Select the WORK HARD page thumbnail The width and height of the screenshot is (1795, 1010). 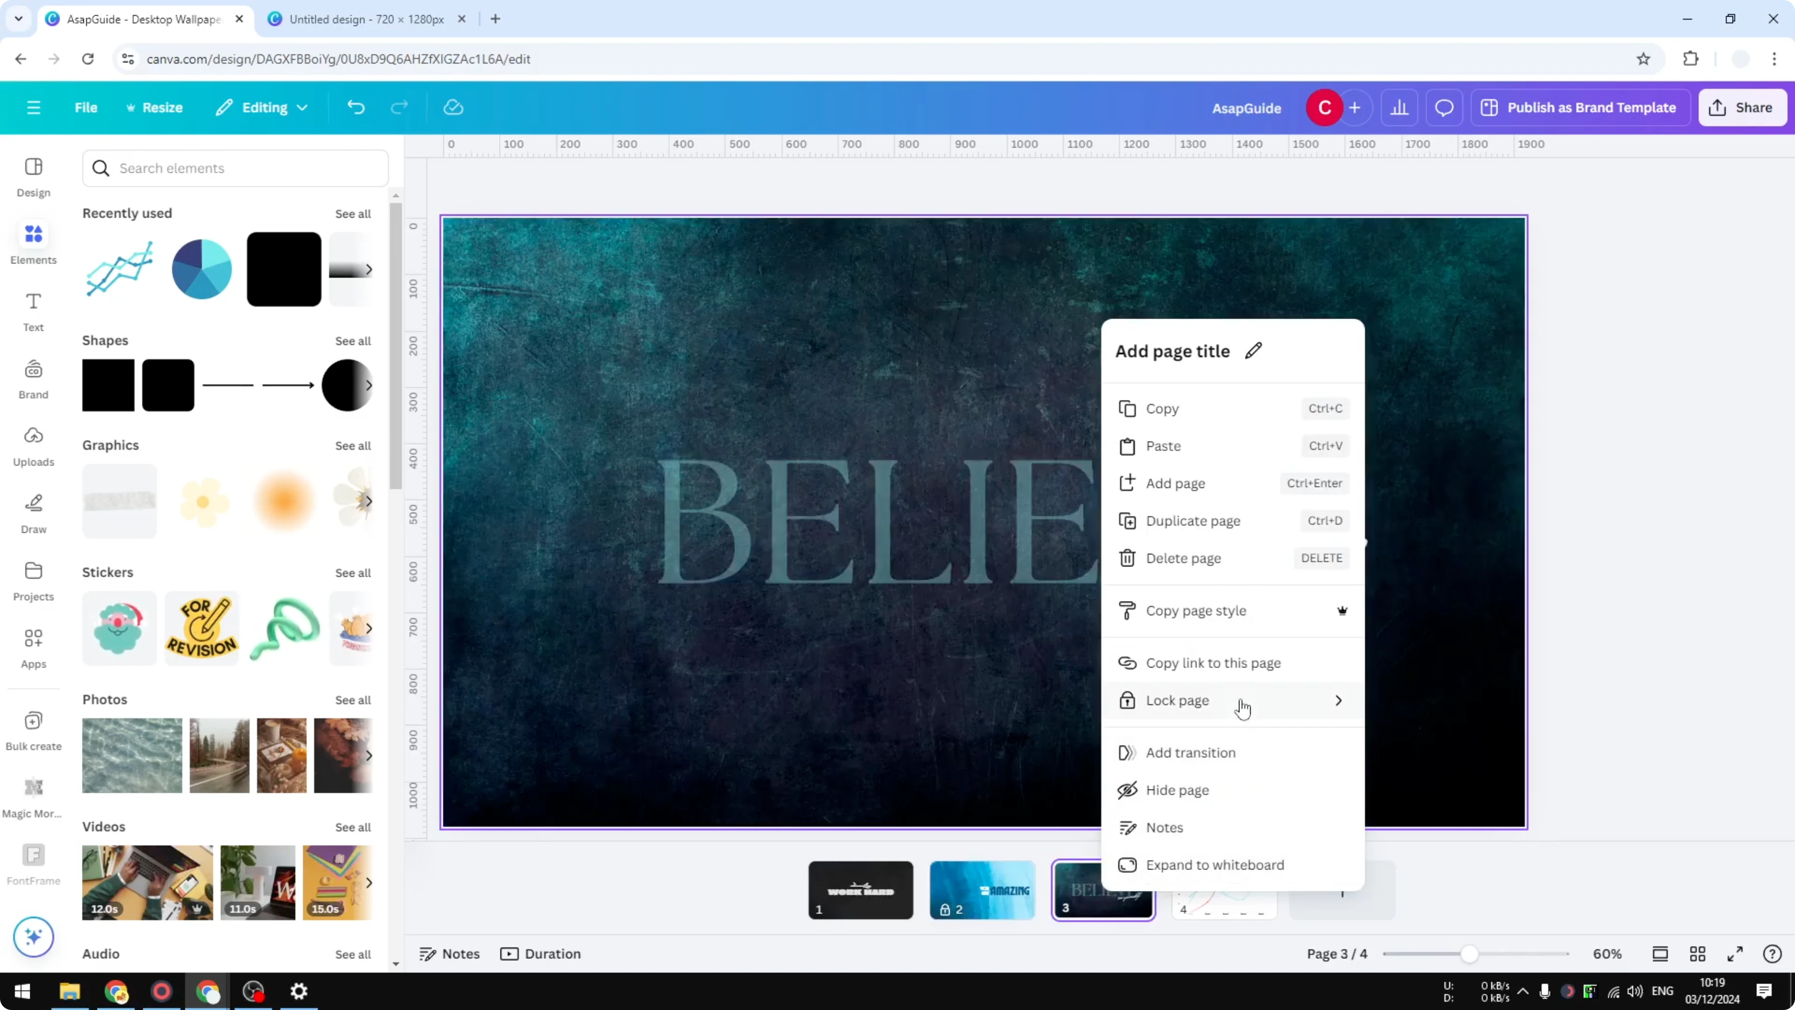coord(860,890)
